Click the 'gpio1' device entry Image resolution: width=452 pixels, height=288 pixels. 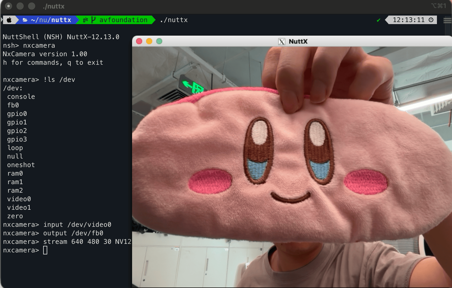17,122
